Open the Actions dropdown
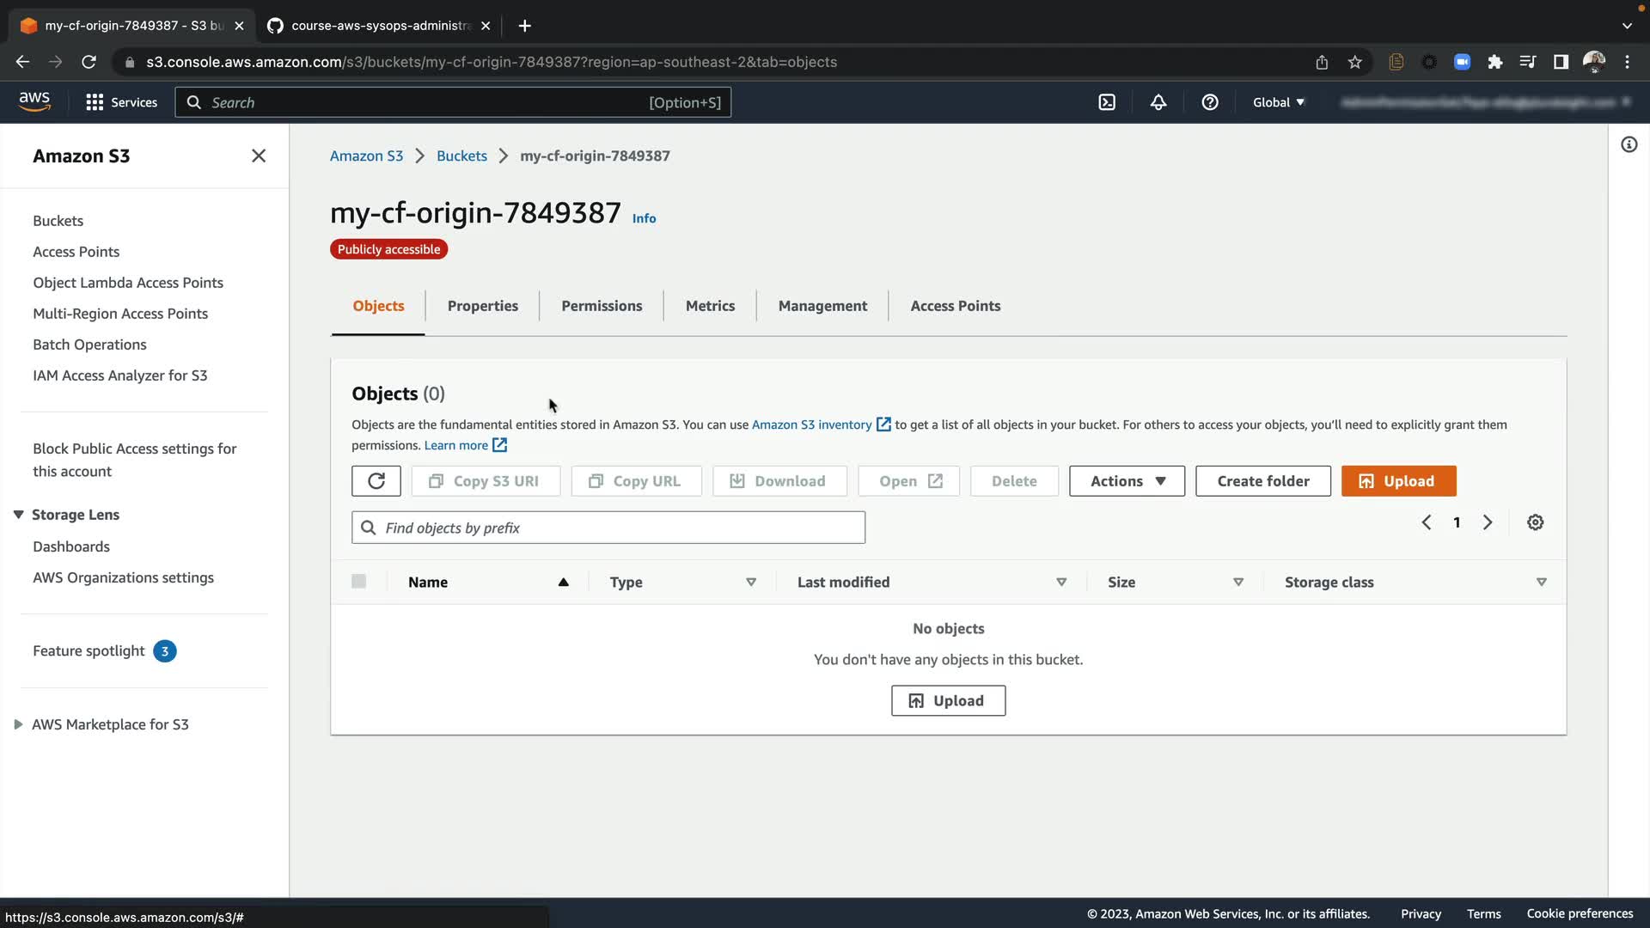This screenshot has height=928, width=1650. tap(1127, 481)
